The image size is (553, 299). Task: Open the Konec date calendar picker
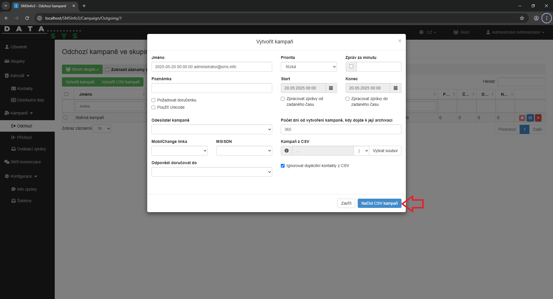pyautogui.click(x=395, y=88)
